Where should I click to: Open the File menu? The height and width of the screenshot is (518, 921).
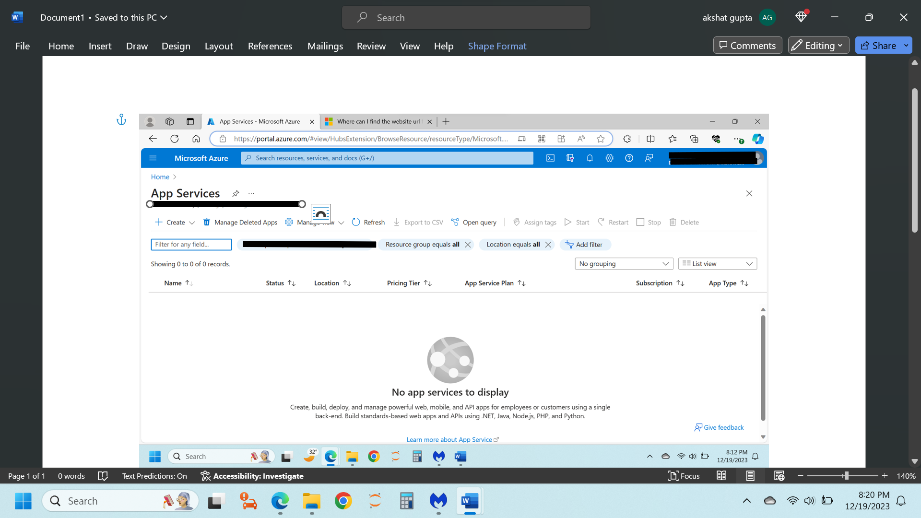[x=23, y=46]
